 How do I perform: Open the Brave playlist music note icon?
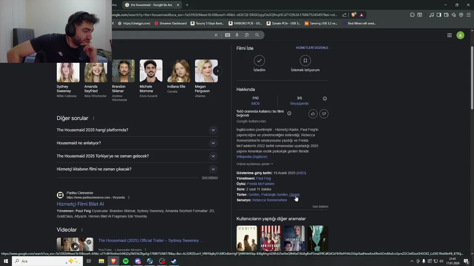(431, 15)
